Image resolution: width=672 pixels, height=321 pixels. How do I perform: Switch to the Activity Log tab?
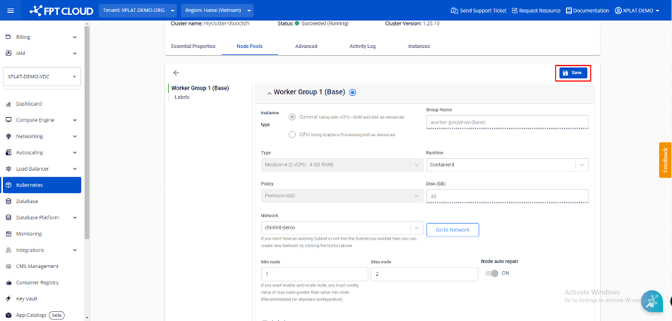pyautogui.click(x=362, y=46)
